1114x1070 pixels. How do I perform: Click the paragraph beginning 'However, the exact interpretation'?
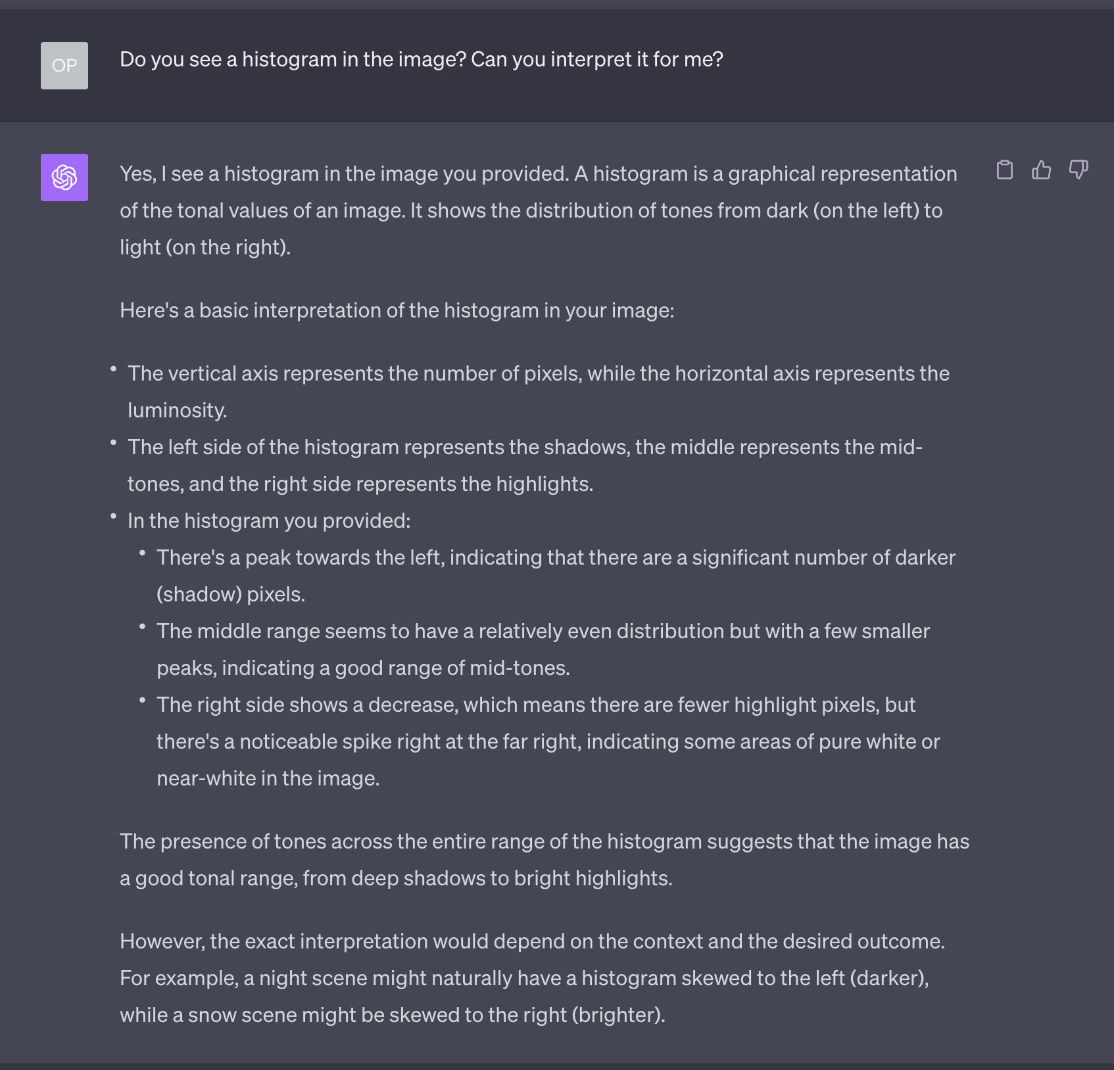click(532, 978)
